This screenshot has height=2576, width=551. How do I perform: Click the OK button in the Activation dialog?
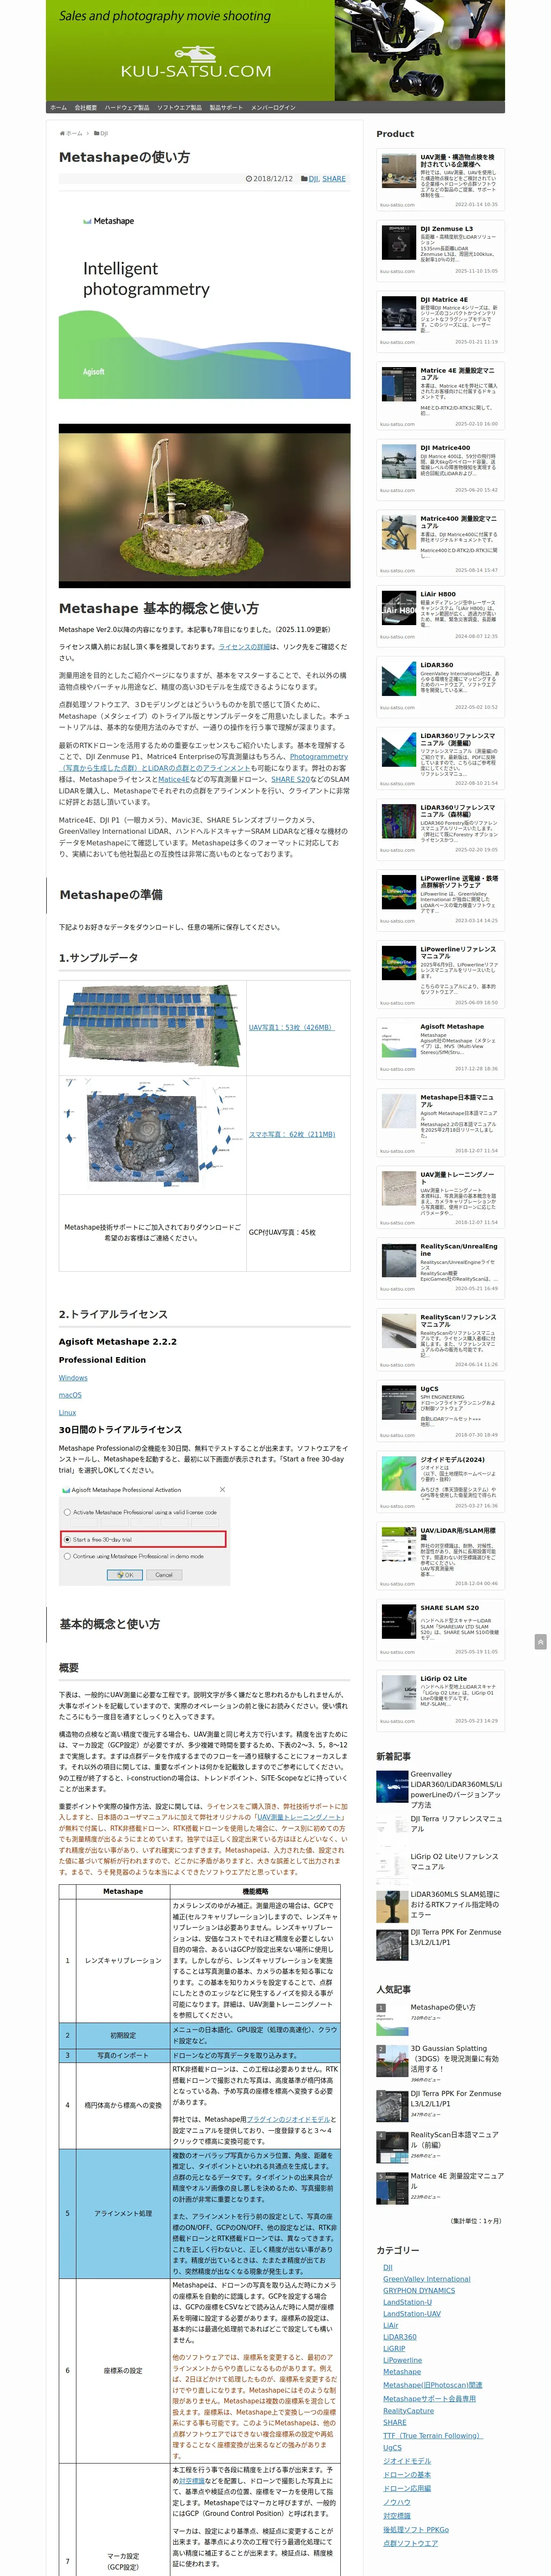(125, 1575)
